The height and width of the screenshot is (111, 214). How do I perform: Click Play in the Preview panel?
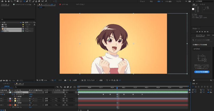click(x=202, y=32)
